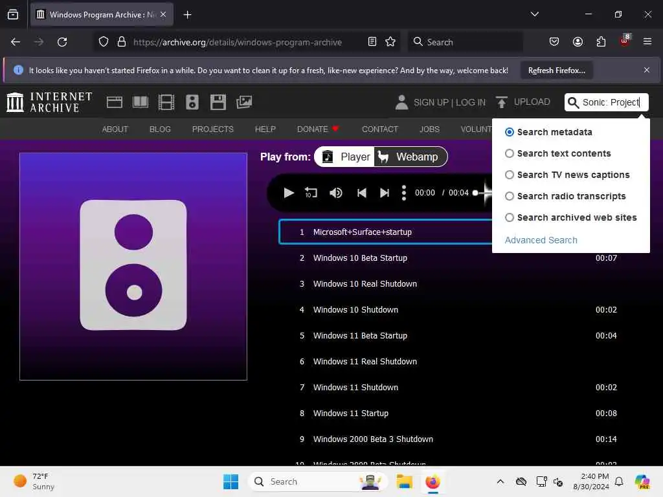
Task: Play the current track
Action: (x=288, y=193)
